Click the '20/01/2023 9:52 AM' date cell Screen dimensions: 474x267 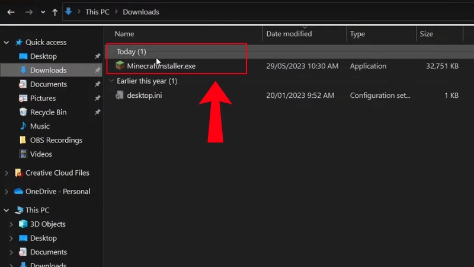click(x=300, y=96)
